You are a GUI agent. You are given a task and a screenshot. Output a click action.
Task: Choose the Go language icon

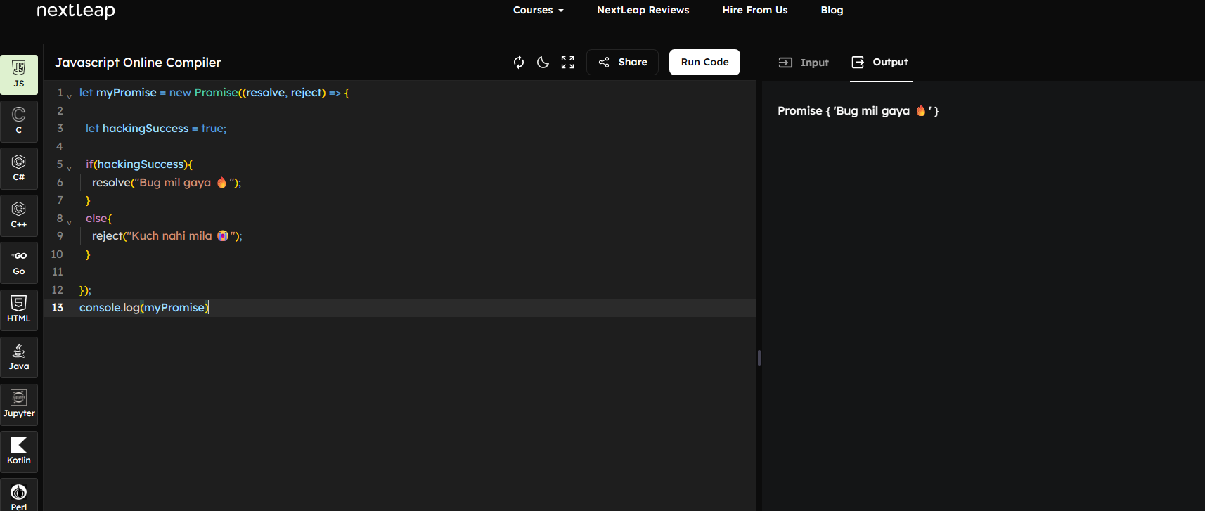(19, 262)
